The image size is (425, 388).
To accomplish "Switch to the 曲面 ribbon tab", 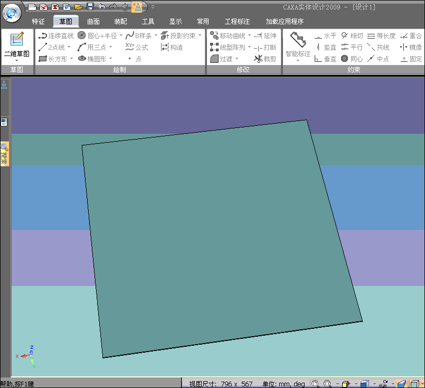I will tap(93, 22).
